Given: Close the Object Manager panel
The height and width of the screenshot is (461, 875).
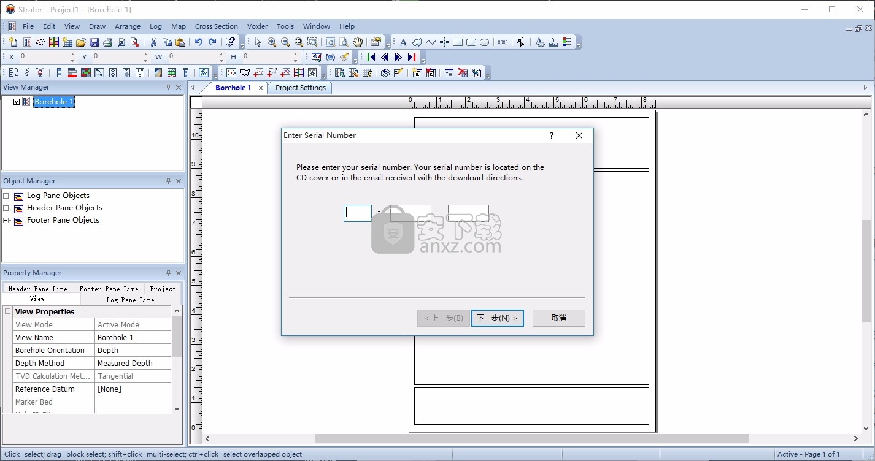Looking at the screenshot, I should coord(179,181).
